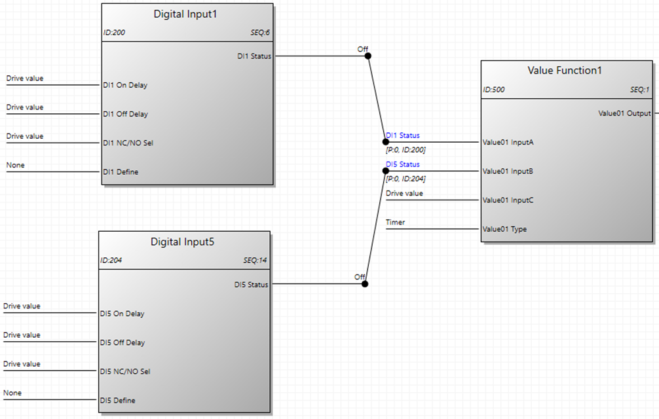This screenshot has width=659, height=419.
Task: Select the Digital Input5 block title
Action: (x=182, y=242)
